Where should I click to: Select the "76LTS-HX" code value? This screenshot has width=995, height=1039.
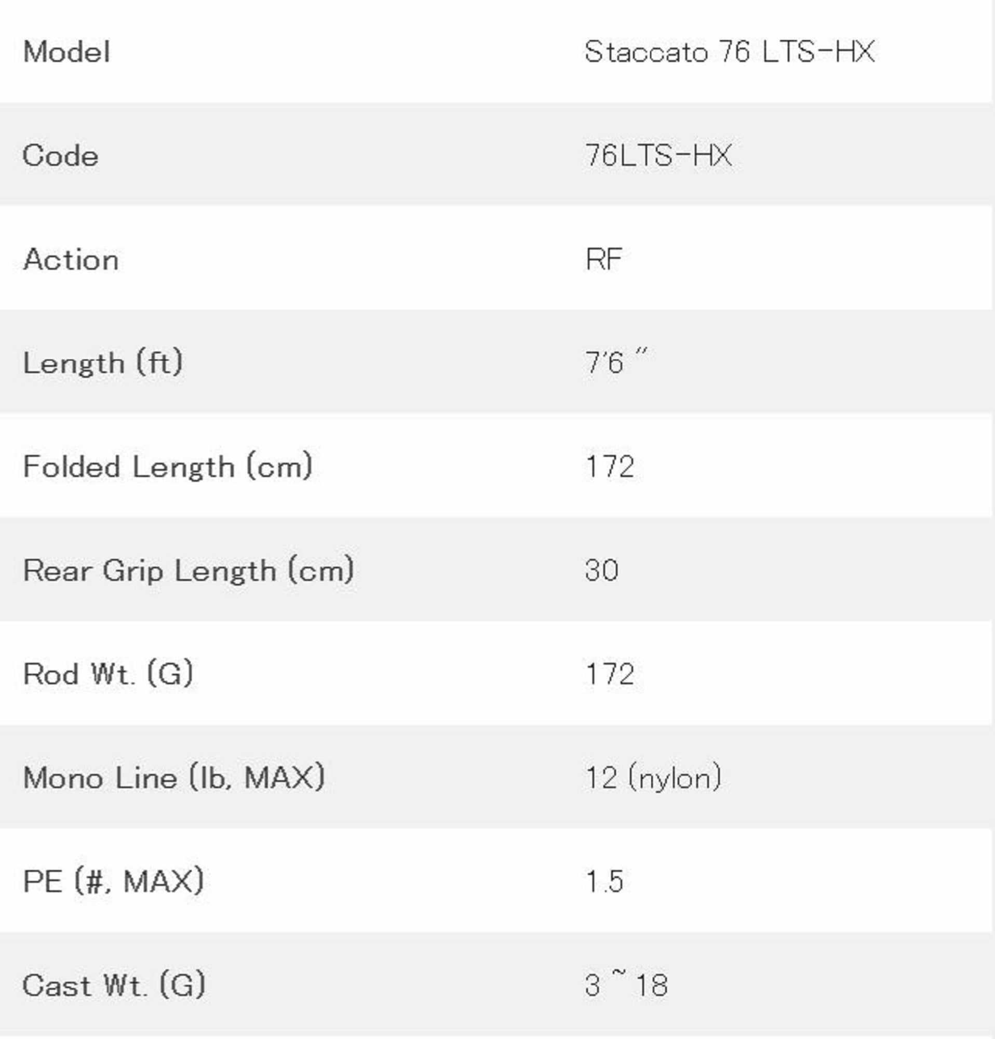click(x=658, y=156)
